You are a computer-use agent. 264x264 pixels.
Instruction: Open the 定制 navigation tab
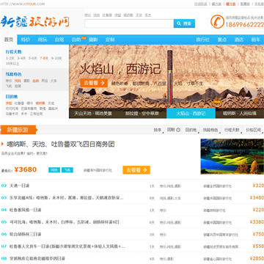[110, 40]
